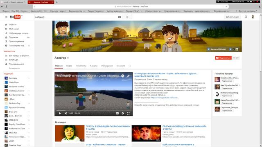Open ПРЯТКИ В БОМБЯЩЕМ ПУКАНЕ 4 ЧАСТЬ link
Viewport: 262px width, 147px height.
[x=184, y=128]
